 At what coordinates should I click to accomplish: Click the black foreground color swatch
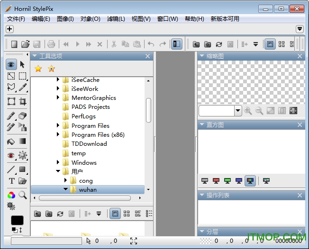pyautogui.click(x=17, y=220)
